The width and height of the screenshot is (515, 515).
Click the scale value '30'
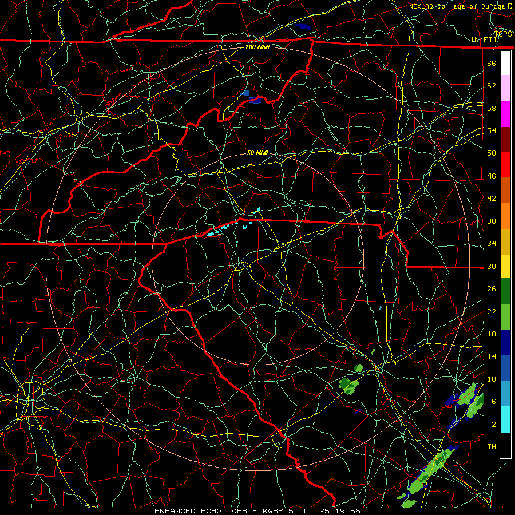pos(492,266)
